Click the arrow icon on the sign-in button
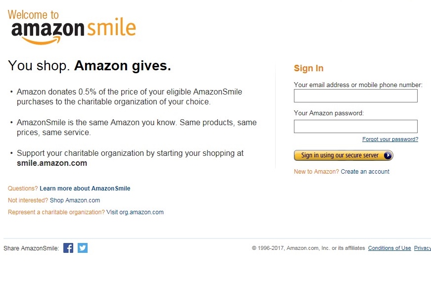Screen dimensions: 431x288 [387, 155]
